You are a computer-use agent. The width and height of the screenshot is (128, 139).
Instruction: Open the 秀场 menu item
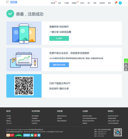point(95,3)
